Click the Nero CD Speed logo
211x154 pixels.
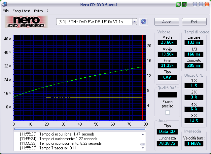point(26,22)
